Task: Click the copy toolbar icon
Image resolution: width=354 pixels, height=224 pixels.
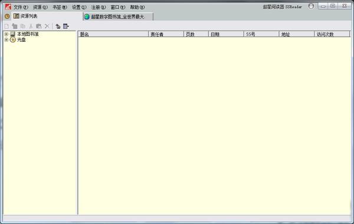Action: pos(23,27)
